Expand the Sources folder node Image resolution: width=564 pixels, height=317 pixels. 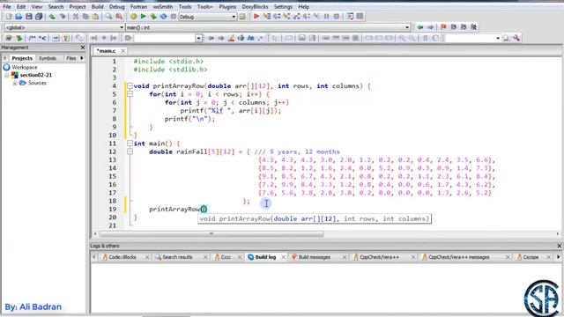point(15,83)
